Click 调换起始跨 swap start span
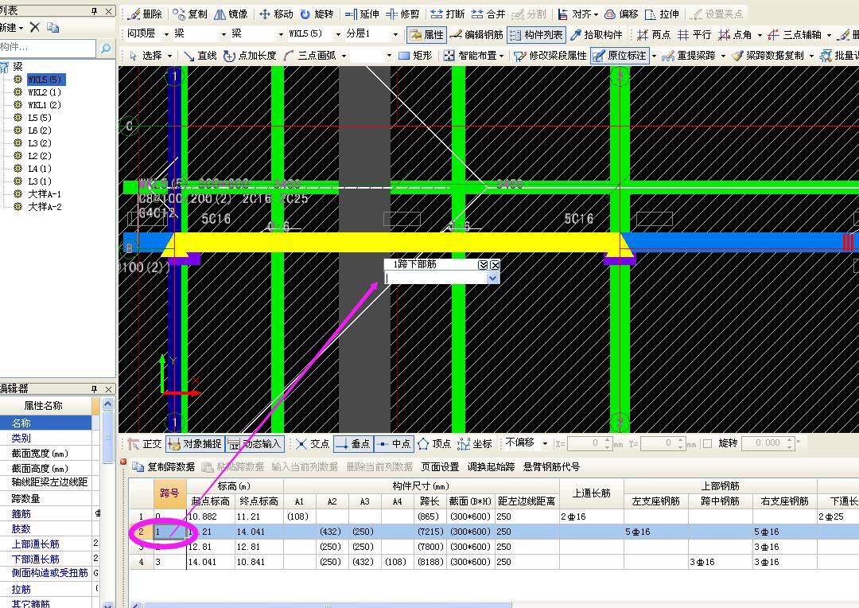Image resolution: width=859 pixels, height=608 pixels. (491, 467)
